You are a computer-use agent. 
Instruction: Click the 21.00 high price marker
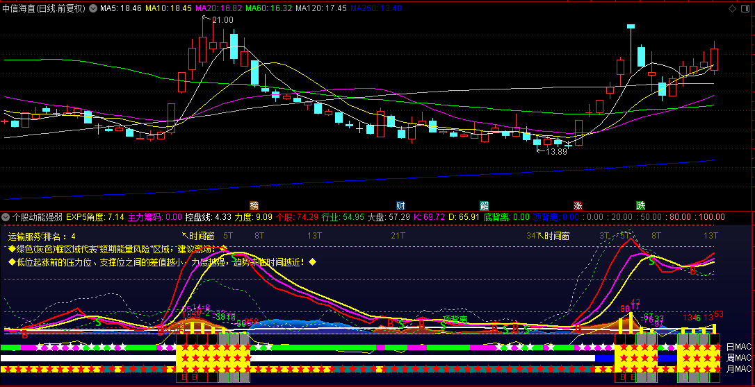click(x=222, y=20)
